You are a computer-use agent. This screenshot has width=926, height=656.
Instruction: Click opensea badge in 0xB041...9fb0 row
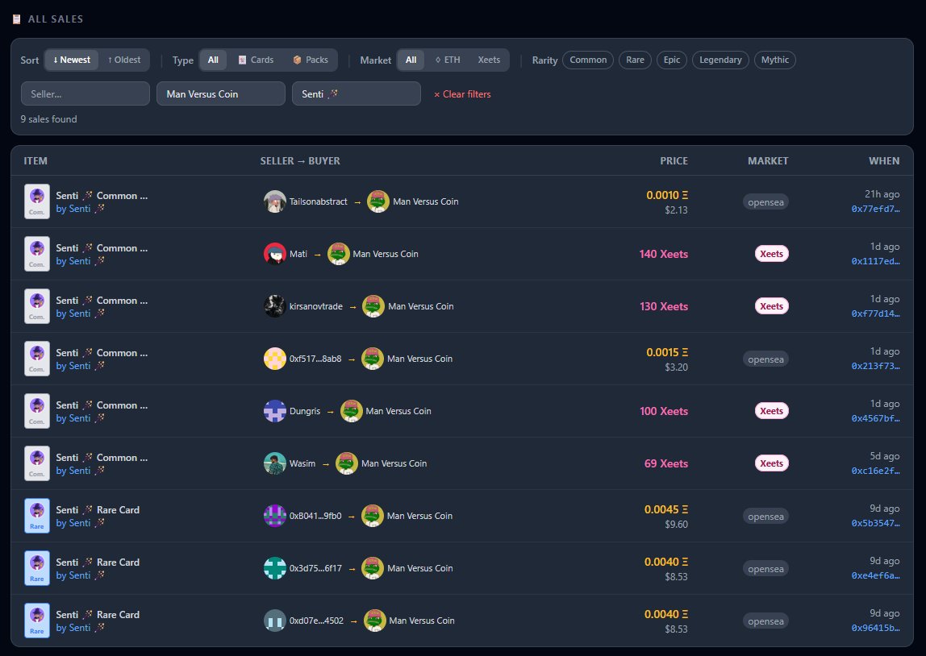[x=765, y=517]
